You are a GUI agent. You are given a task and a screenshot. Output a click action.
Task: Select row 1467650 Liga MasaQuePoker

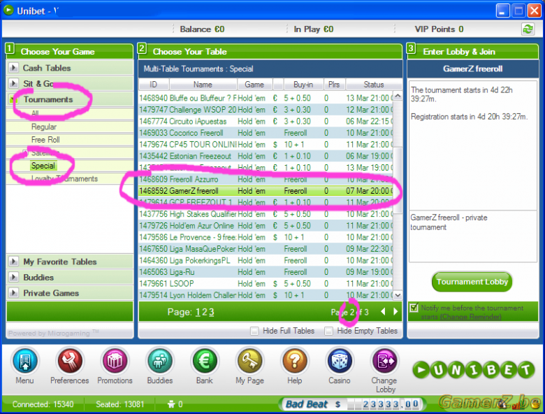tap(266, 249)
